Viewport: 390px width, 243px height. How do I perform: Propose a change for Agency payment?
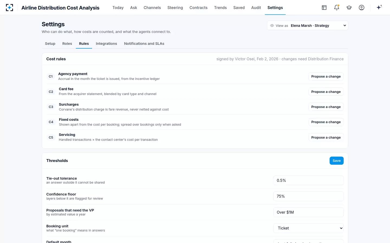click(x=326, y=76)
